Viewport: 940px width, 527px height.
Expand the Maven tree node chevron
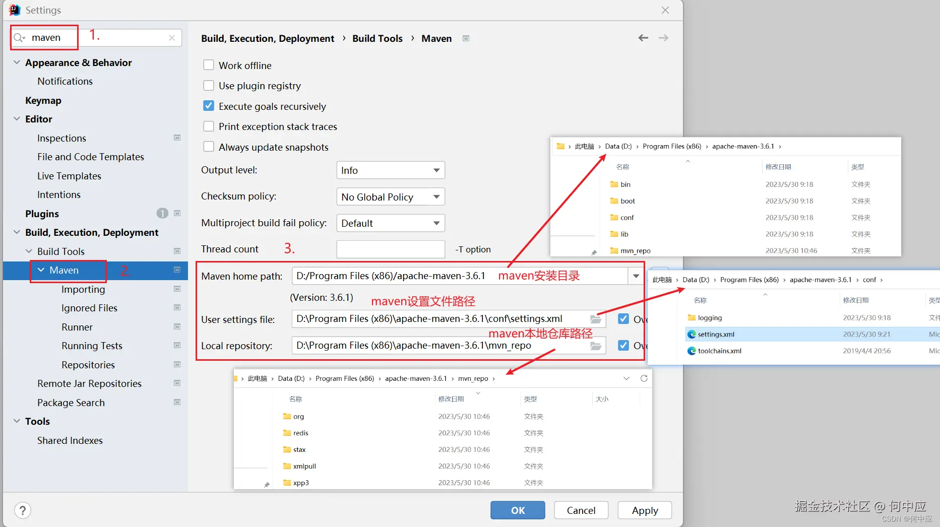click(x=41, y=270)
